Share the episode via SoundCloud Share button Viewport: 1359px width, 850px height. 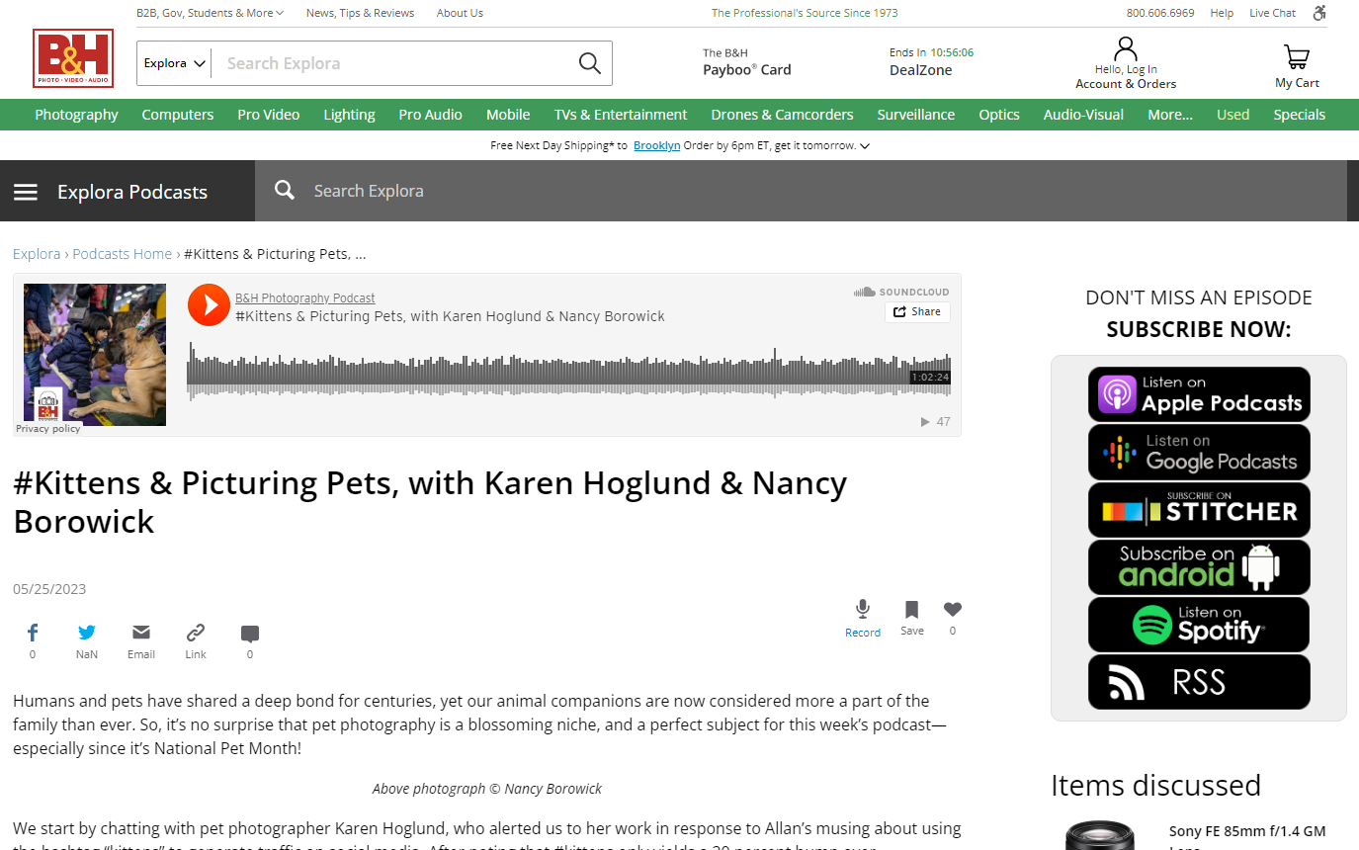point(917,311)
